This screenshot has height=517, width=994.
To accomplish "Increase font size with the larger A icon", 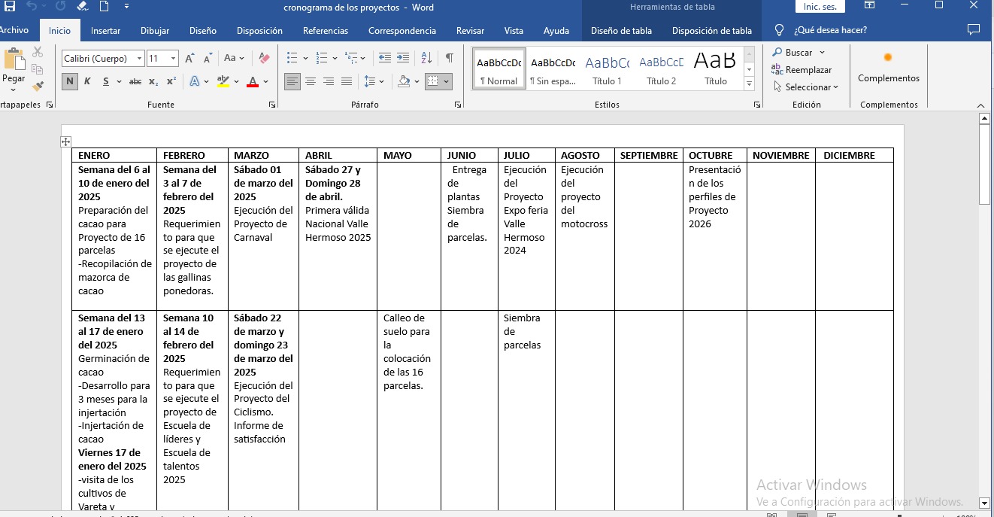I will point(189,58).
